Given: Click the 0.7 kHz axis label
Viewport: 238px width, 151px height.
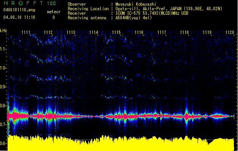Looking at the screenshot, I should click(x=3, y=125).
